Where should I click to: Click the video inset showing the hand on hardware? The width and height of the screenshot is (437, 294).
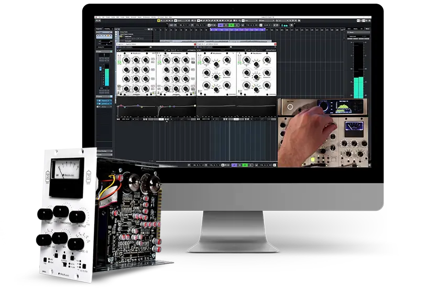click(322, 133)
